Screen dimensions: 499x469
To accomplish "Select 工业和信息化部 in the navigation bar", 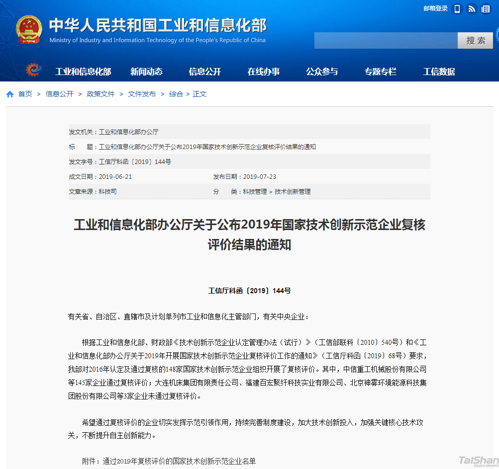I will click(x=84, y=72).
